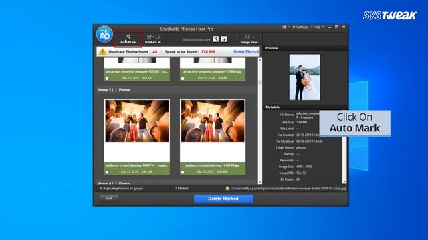Click Bit Depth value 24
This screenshot has height=240, width=428.
[x=298, y=179]
